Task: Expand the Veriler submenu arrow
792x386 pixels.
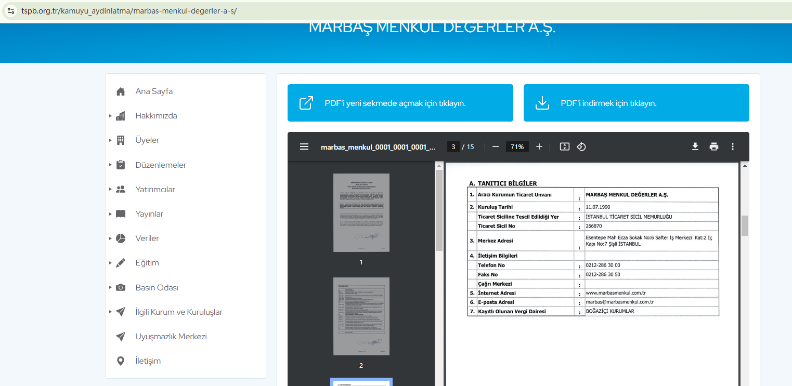Action: point(110,238)
